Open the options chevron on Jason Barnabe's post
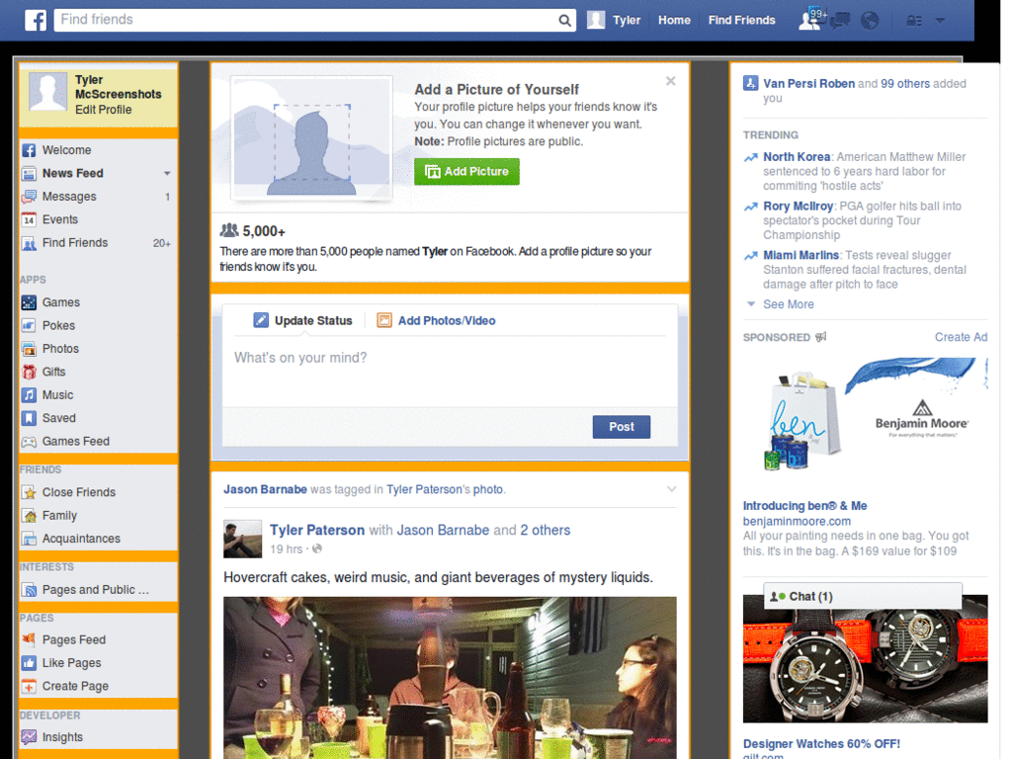 click(x=671, y=489)
